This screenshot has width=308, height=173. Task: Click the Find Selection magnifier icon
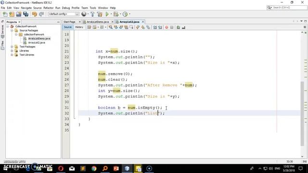coord(111,27)
